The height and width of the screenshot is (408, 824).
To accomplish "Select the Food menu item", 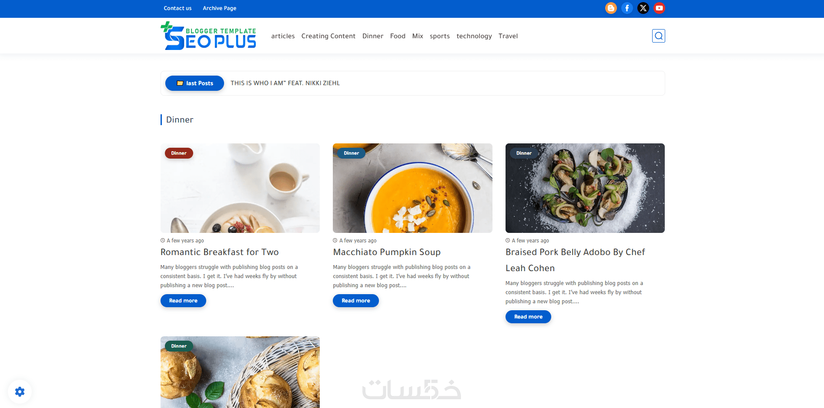I will [398, 36].
